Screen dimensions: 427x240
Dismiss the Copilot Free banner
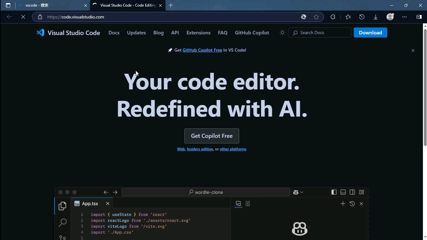pos(413,50)
